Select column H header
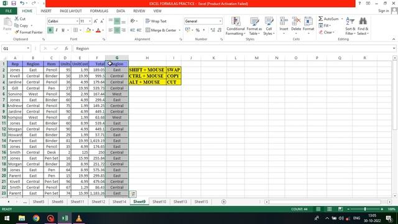 click(x=147, y=58)
